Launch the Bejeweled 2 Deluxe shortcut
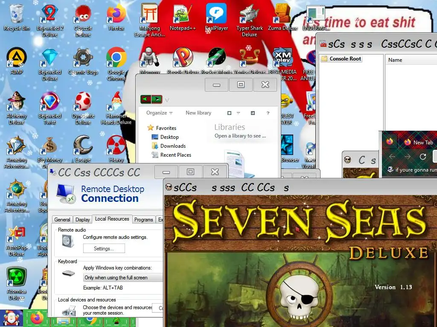 click(50, 20)
